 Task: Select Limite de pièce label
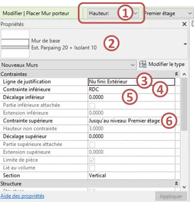20,160
